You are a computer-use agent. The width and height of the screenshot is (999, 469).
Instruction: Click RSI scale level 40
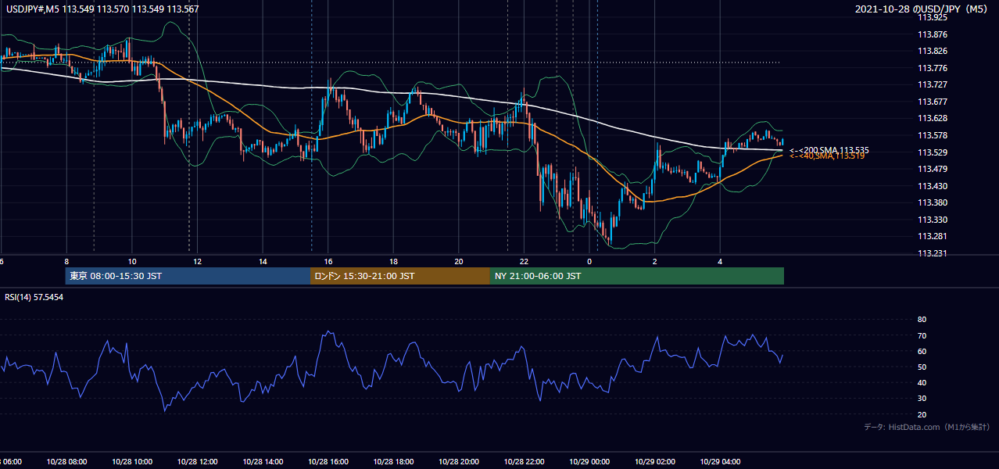click(922, 382)
